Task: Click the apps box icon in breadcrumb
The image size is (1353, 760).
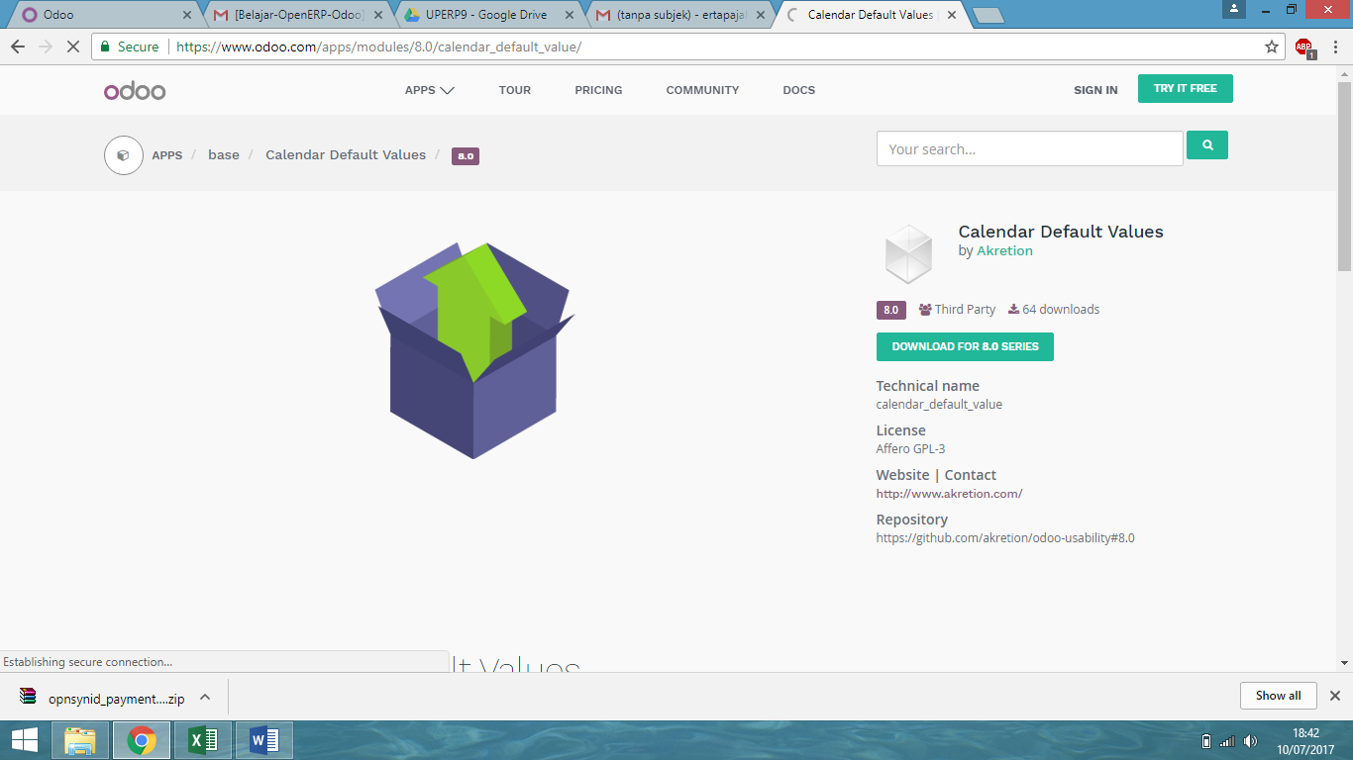Action: tap(124, 155)
